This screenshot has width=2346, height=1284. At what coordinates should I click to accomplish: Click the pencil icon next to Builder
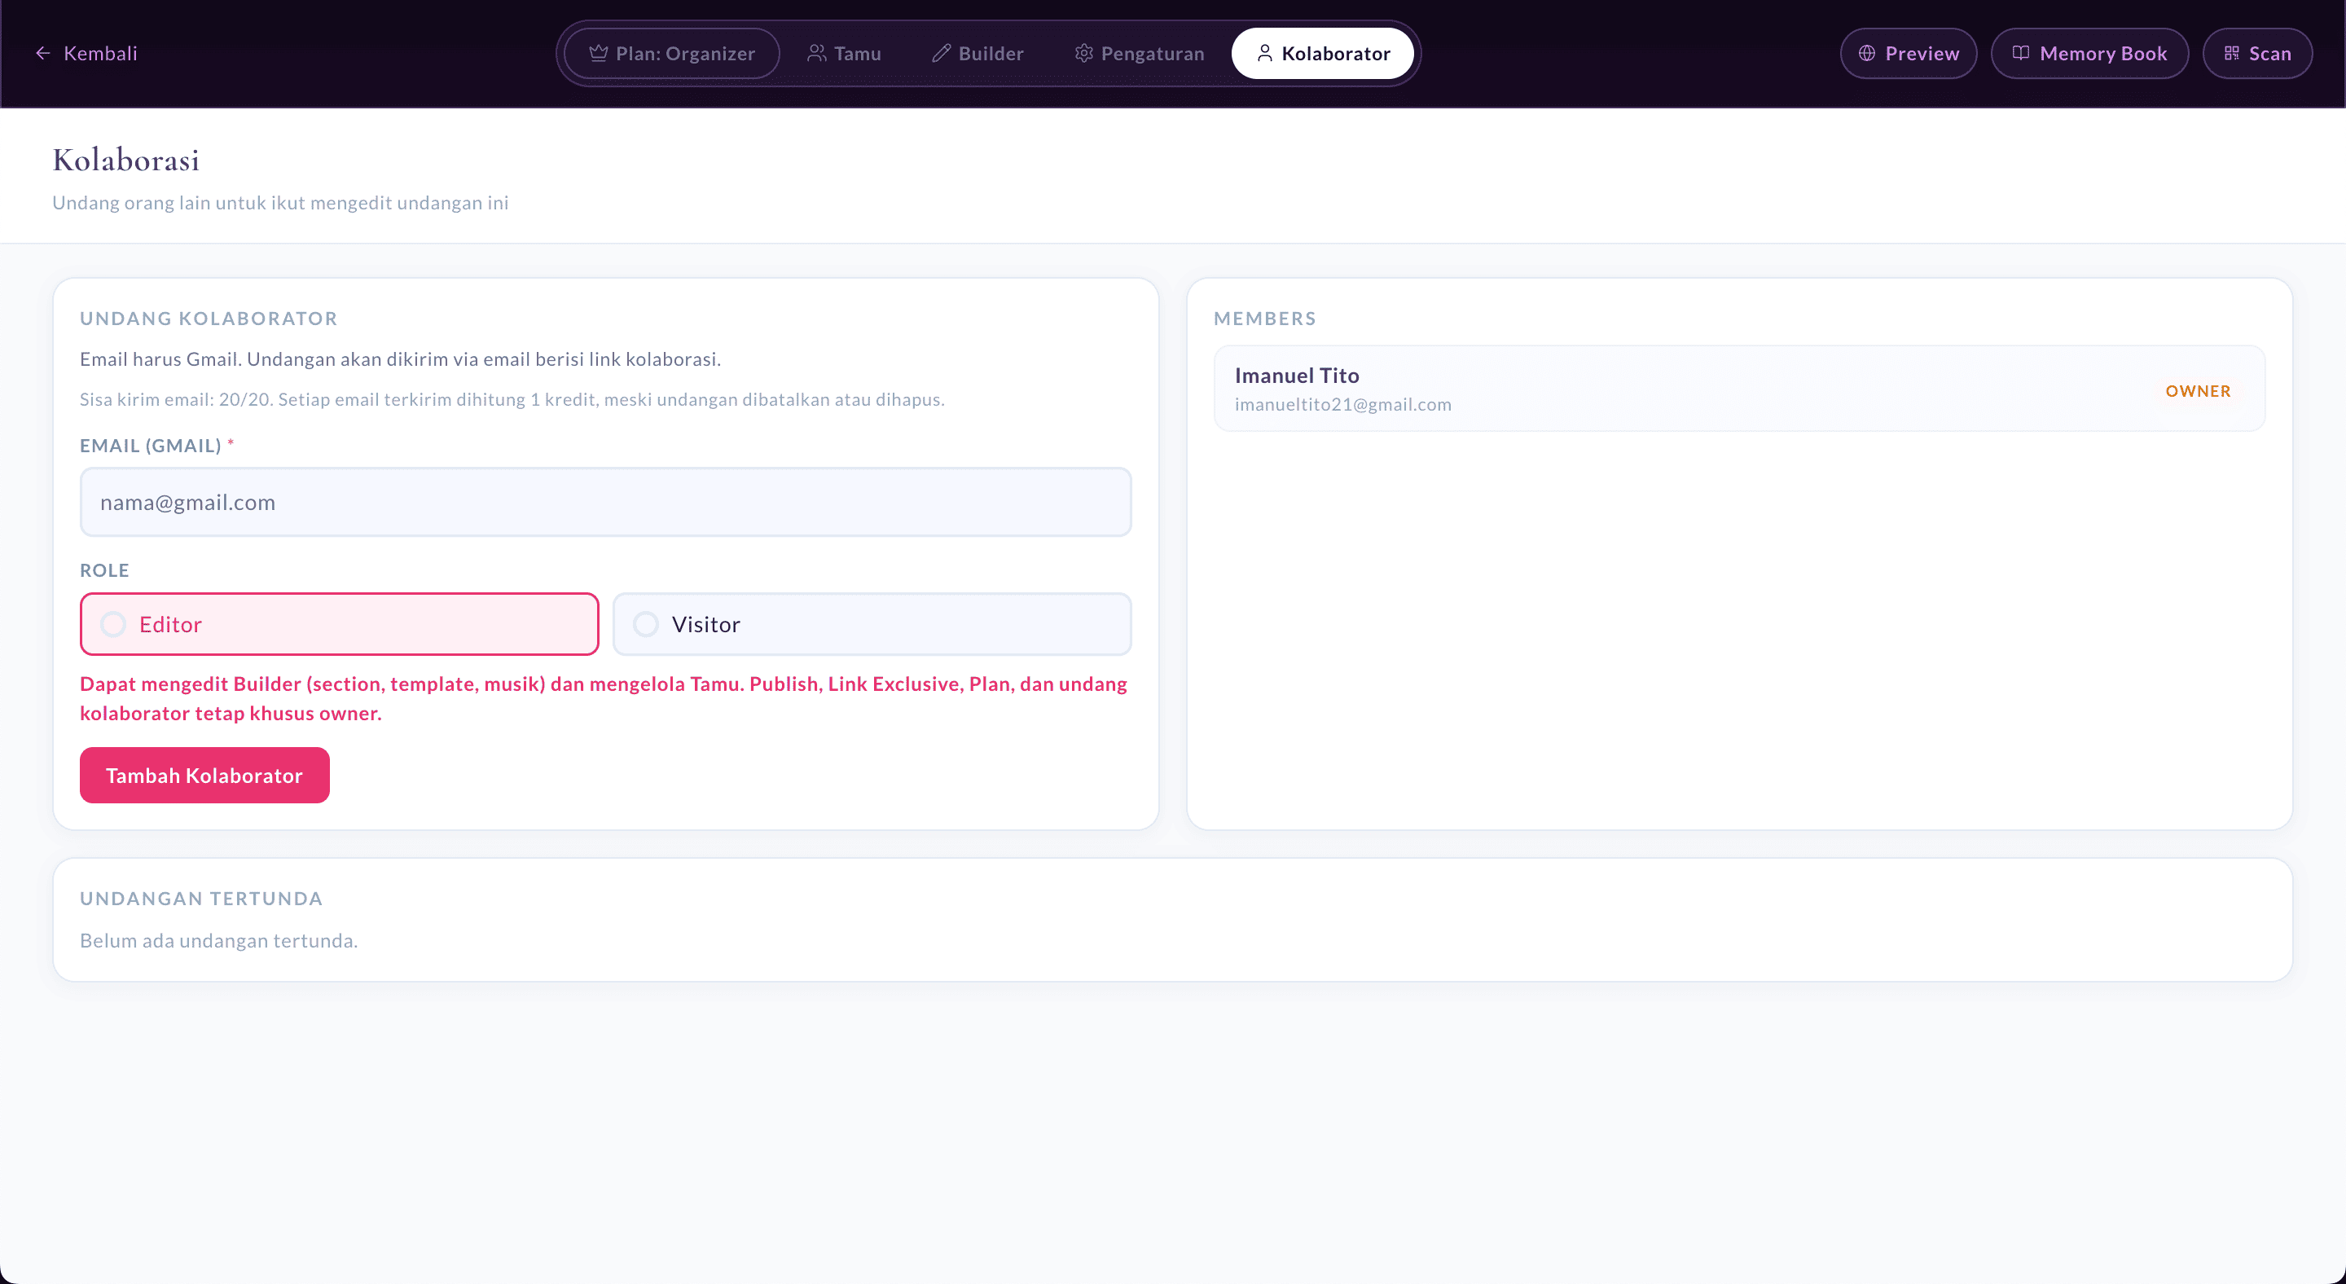(941, 54)
